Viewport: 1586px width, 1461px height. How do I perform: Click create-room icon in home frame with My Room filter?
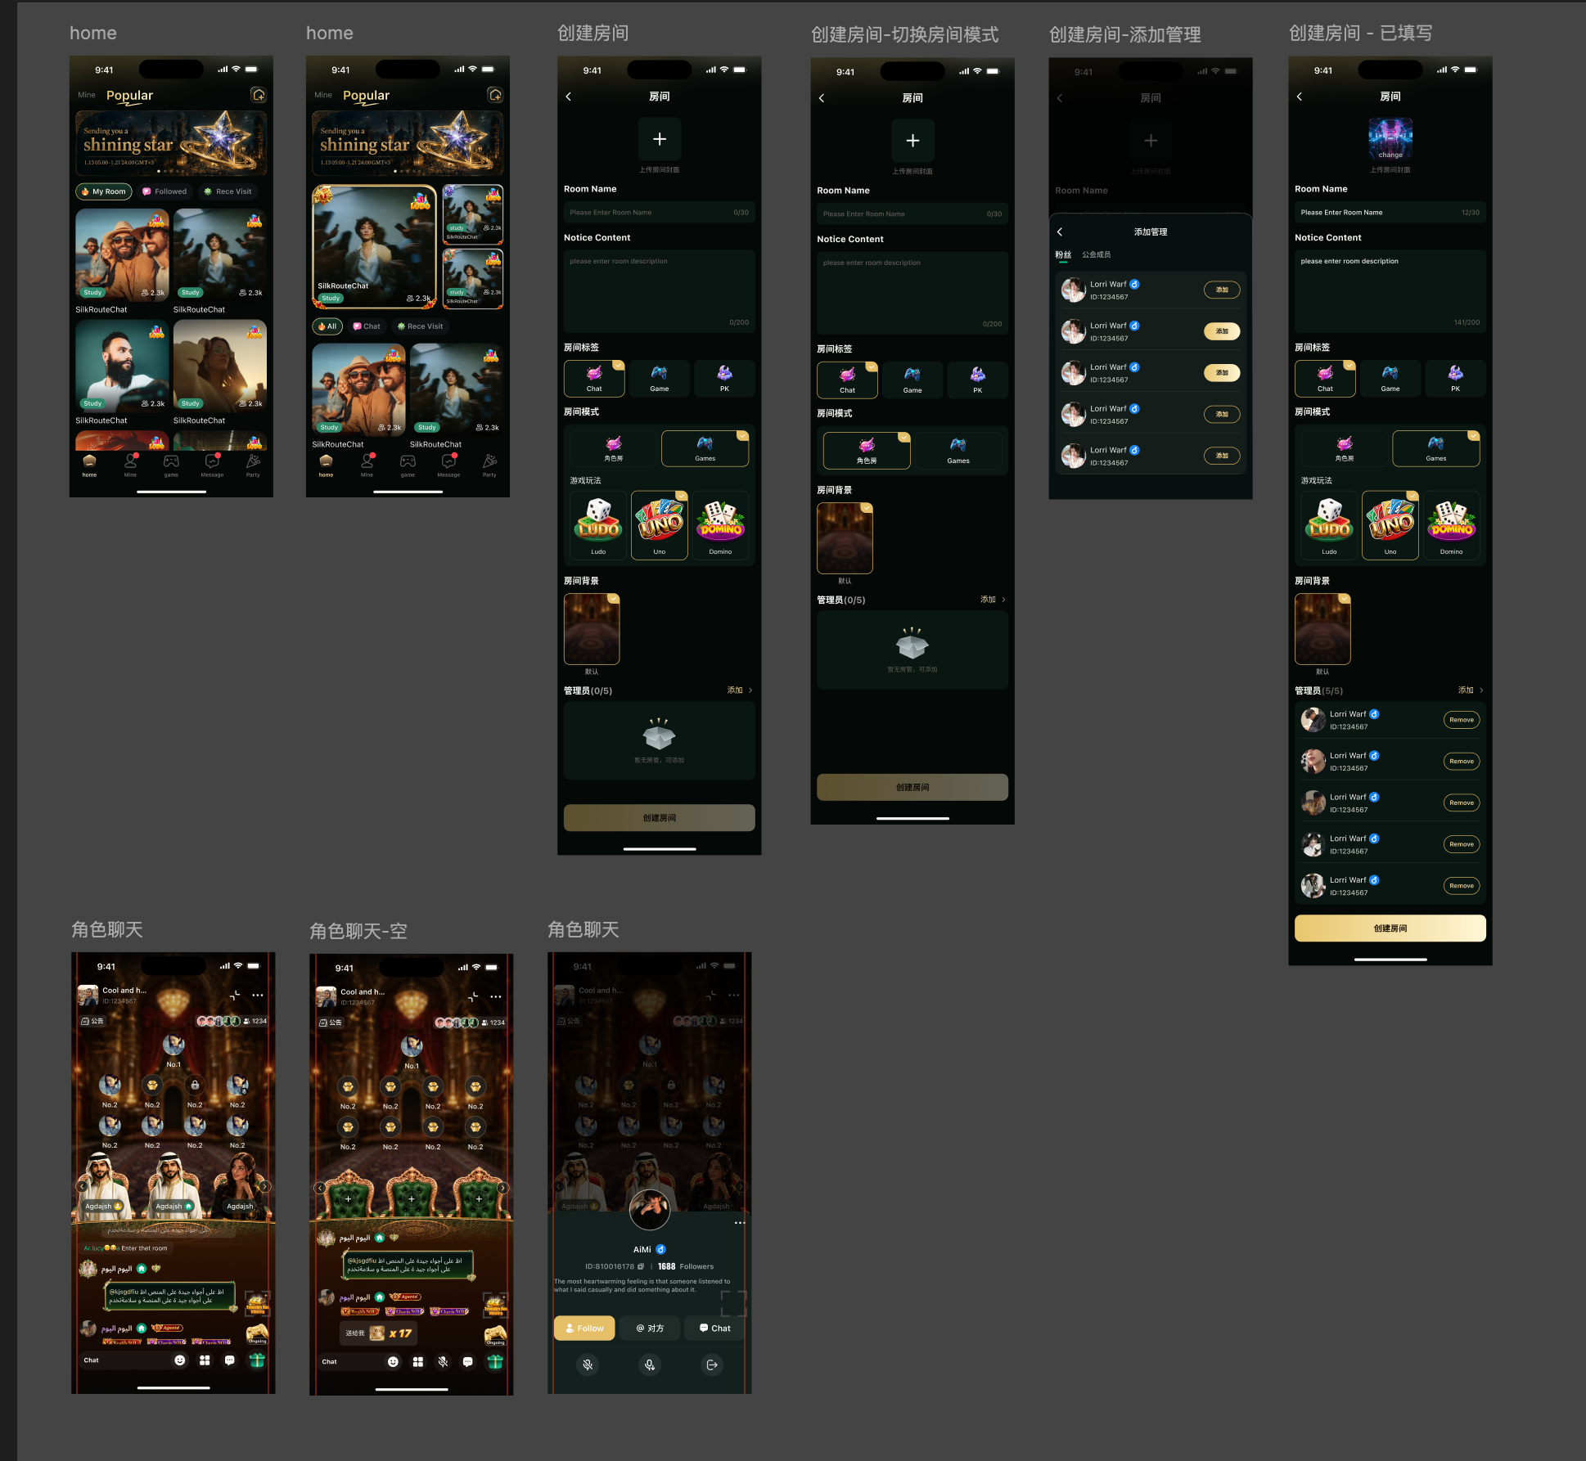pos(259,95)
